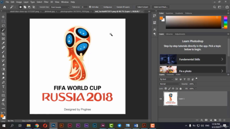Toggle the Anti-alias checkbox
230x129 pixels.
90,7
